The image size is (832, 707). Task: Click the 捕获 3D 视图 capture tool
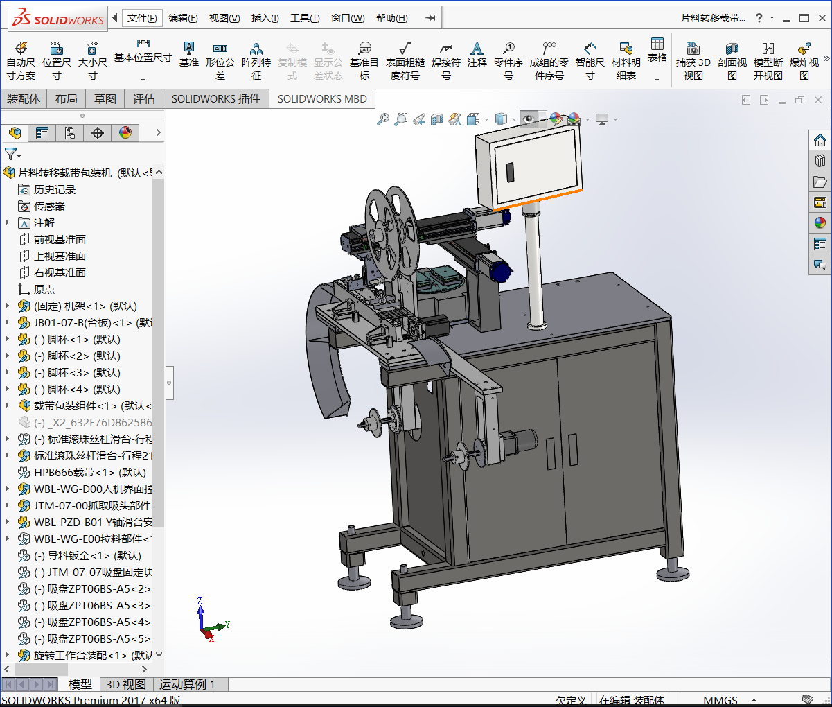click(x=693, y=60)
